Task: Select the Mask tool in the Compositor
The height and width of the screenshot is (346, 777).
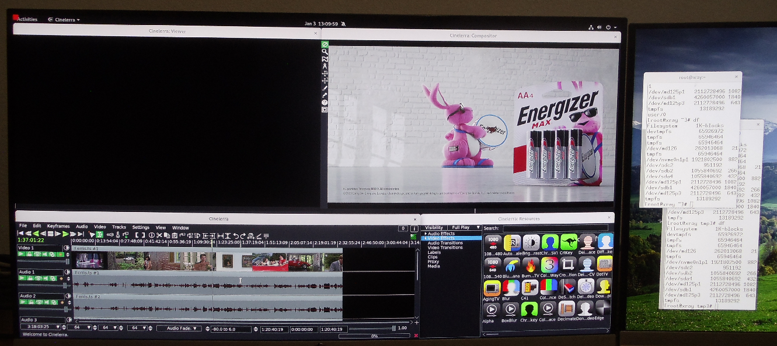Action: point(325,59)
